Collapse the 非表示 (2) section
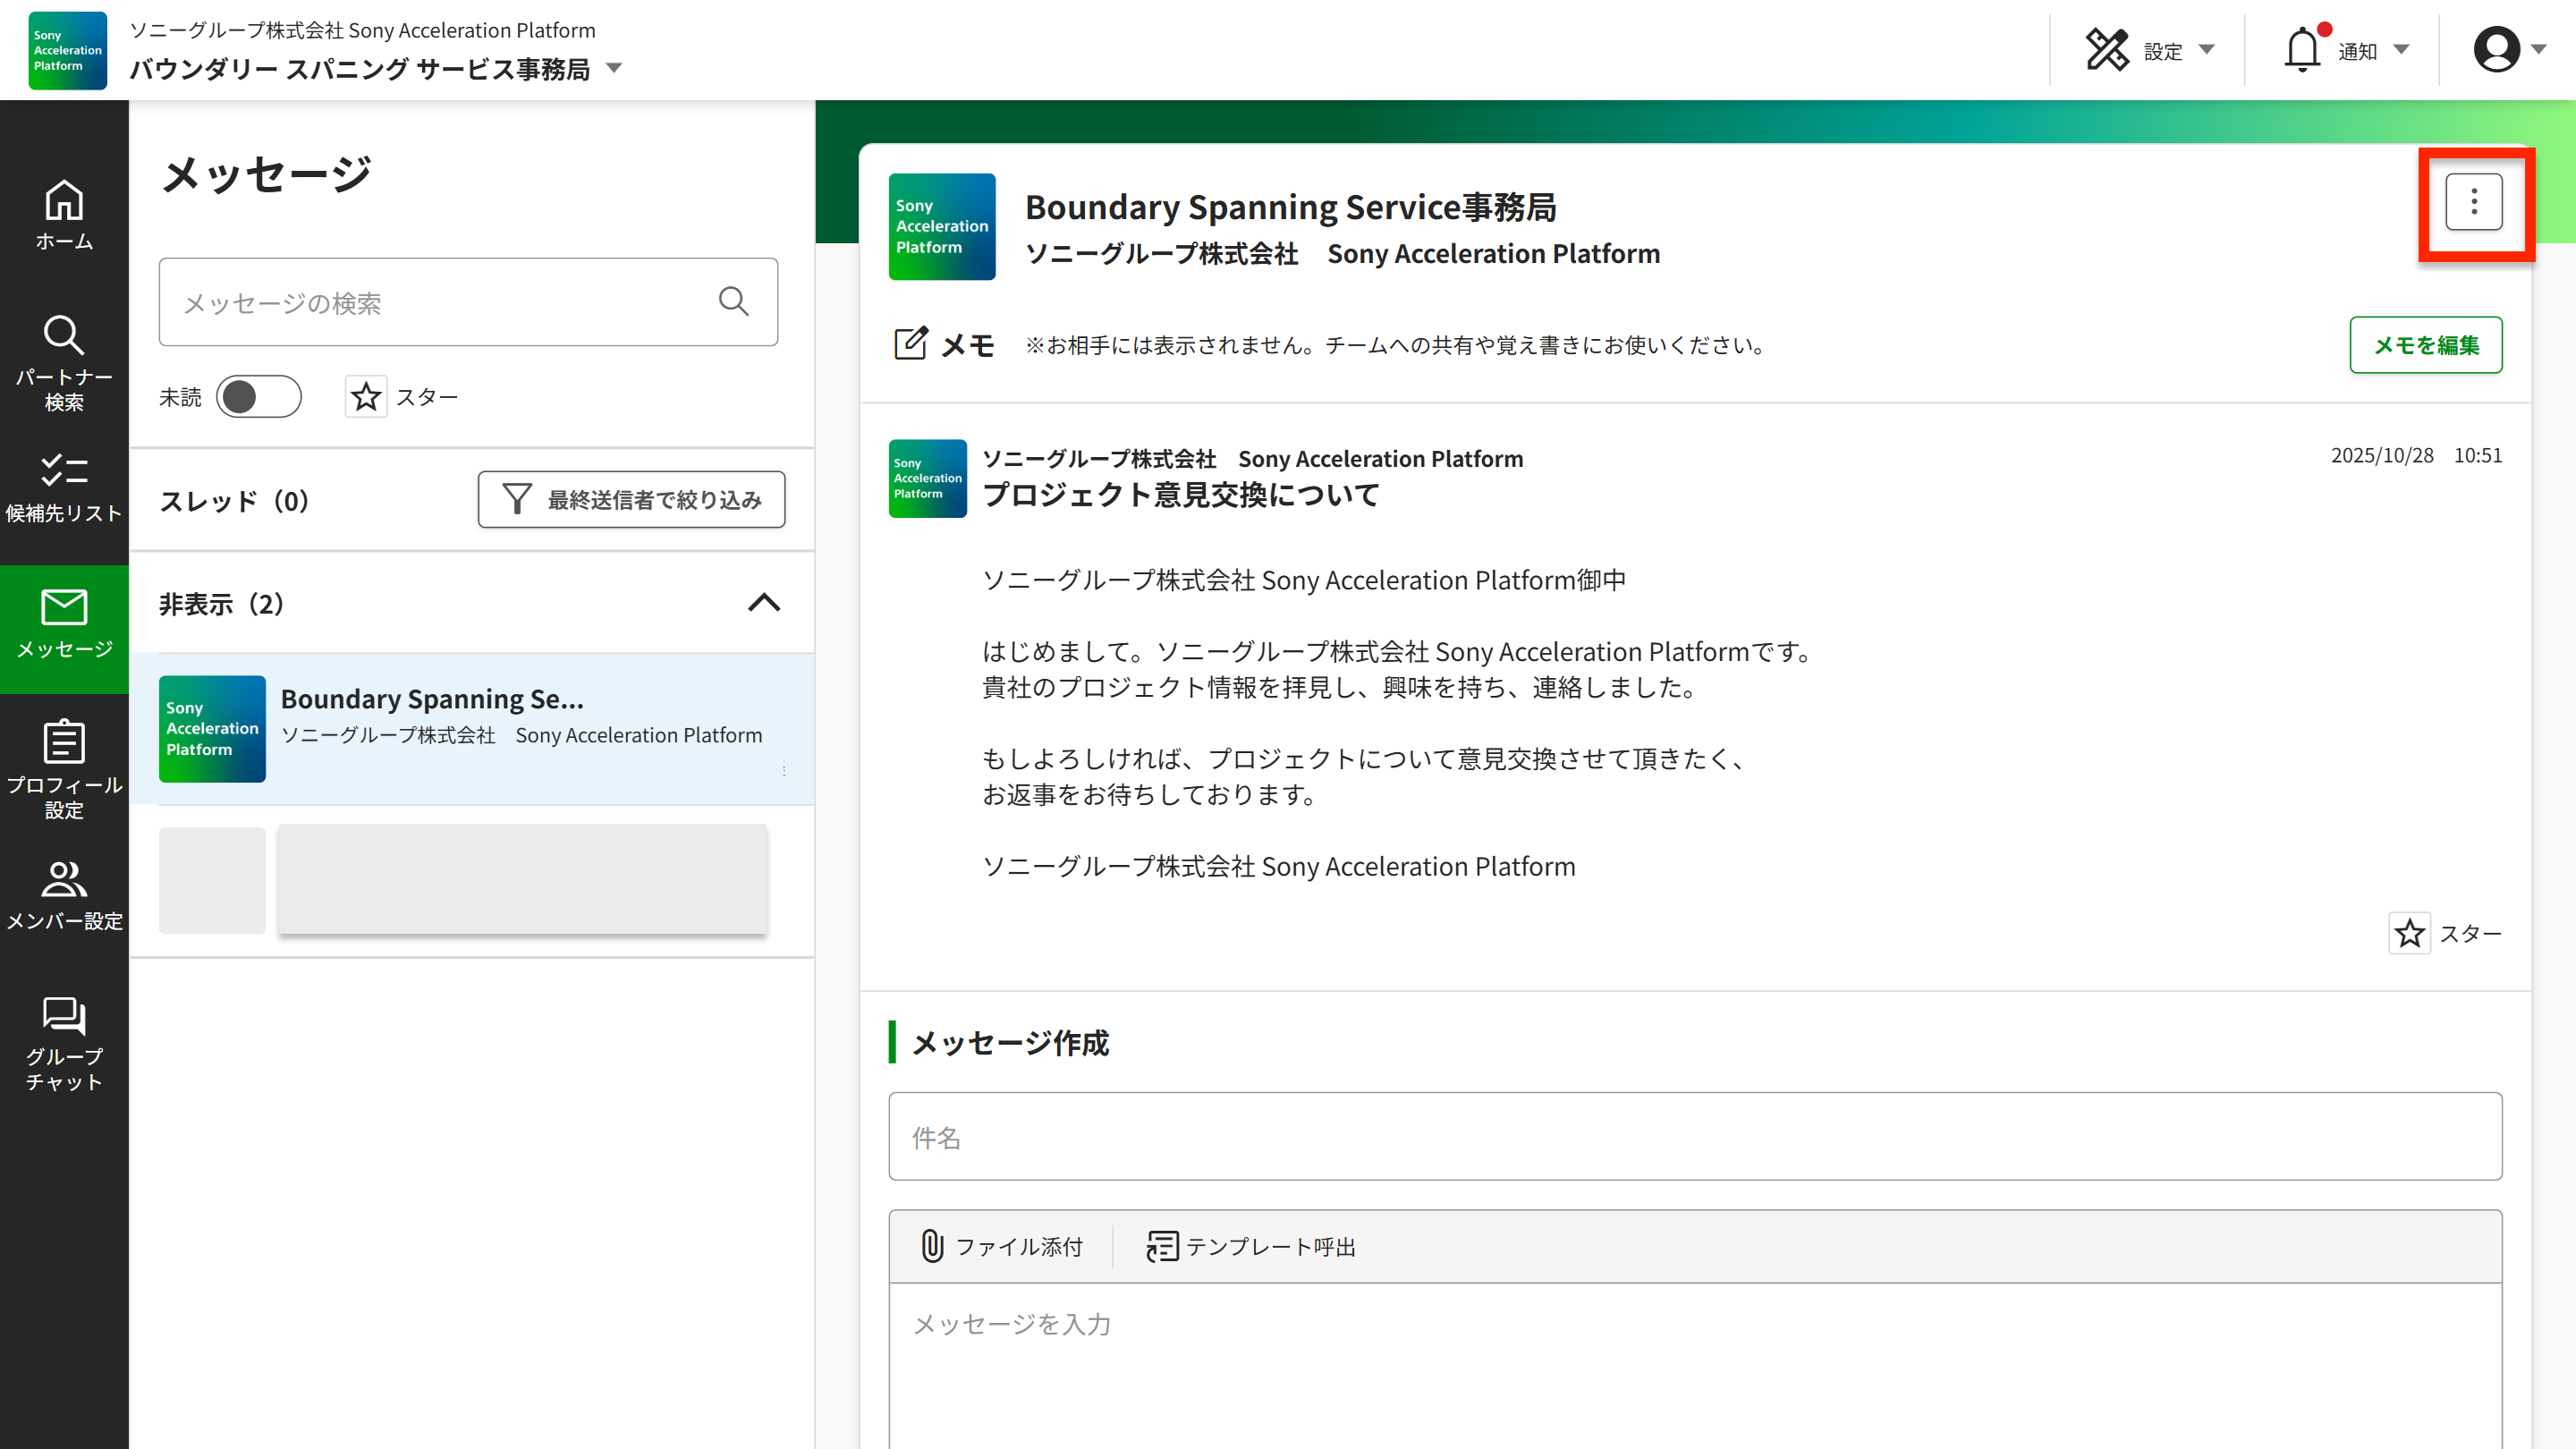This screenshot has width=2576, height=1449. coord(764,603)
